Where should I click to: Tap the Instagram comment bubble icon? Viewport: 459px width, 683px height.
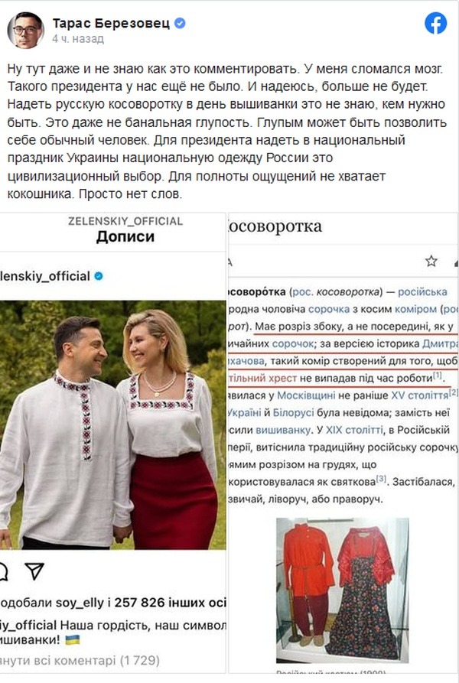point(4,571)
